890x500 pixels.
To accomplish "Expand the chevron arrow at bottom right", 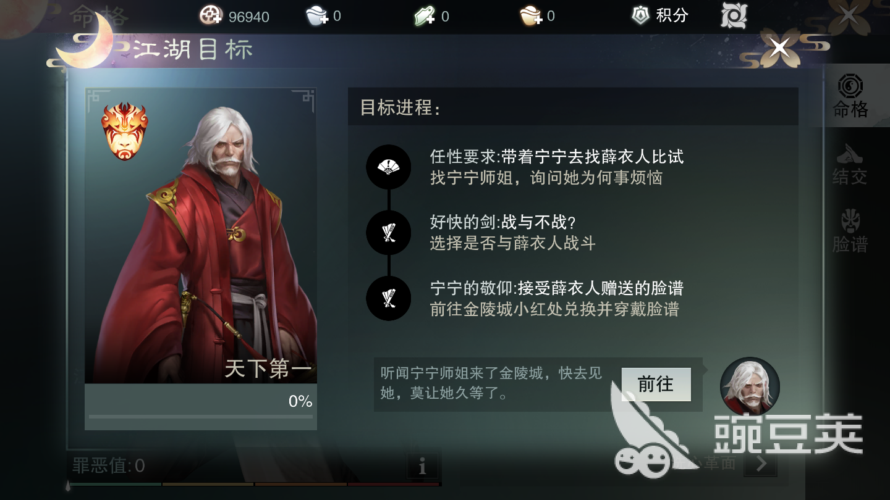I will (761, 463).
